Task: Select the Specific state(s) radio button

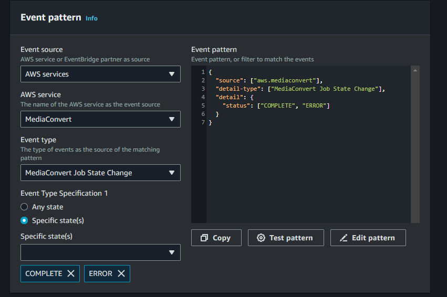Action: click(x=24, y=220)
